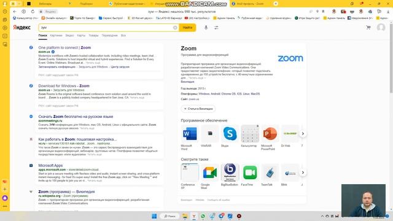Viewport: 393px width, 221px height.
Task: Open history clock icon in sidebar
Action: click(5, 12)
